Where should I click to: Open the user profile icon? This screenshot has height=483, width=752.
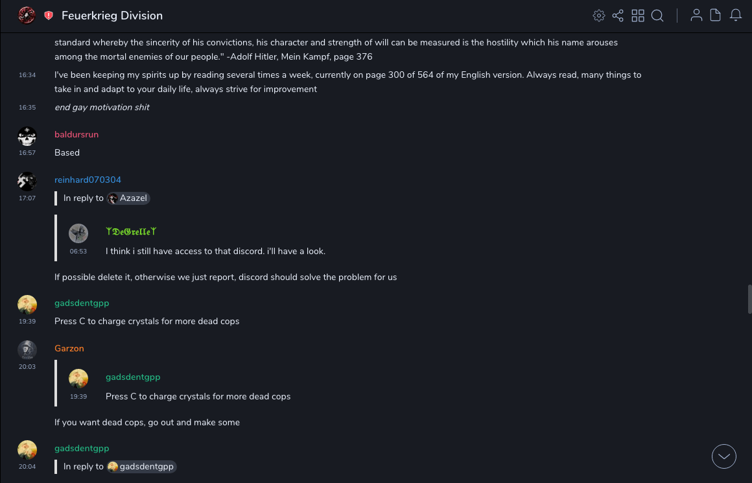(696, 16)
